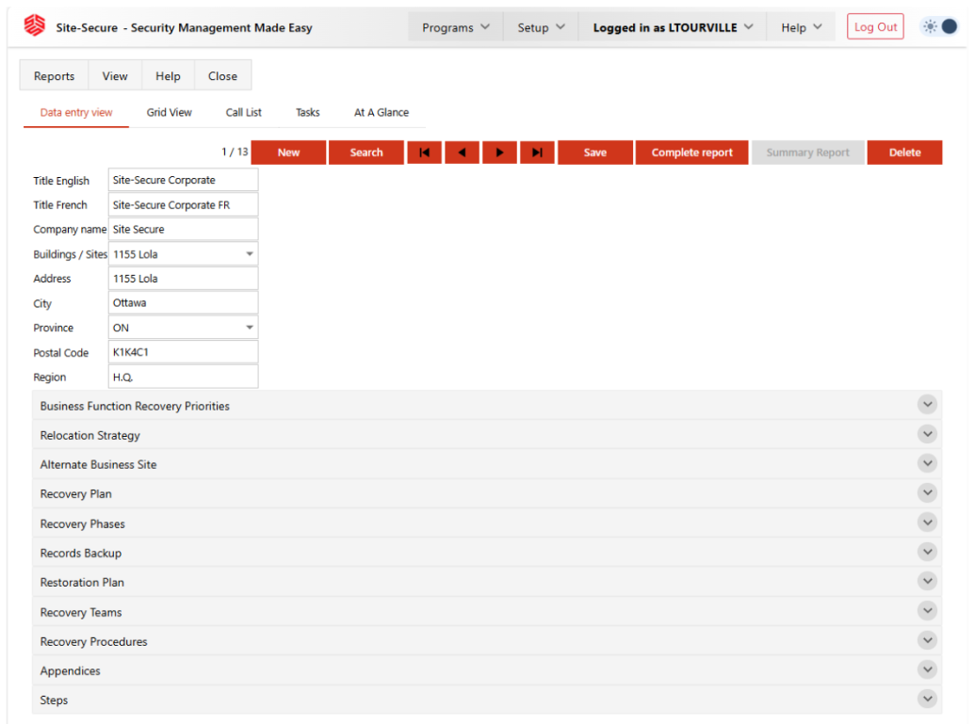
Task: Open the Setup menu
Action: coord(541,27)
